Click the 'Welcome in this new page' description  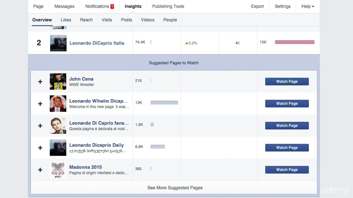coord(99,107)
